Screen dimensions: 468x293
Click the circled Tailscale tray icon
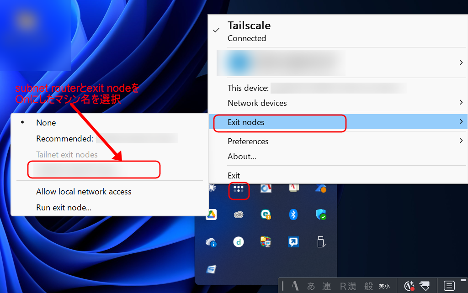tap(239, 191)
